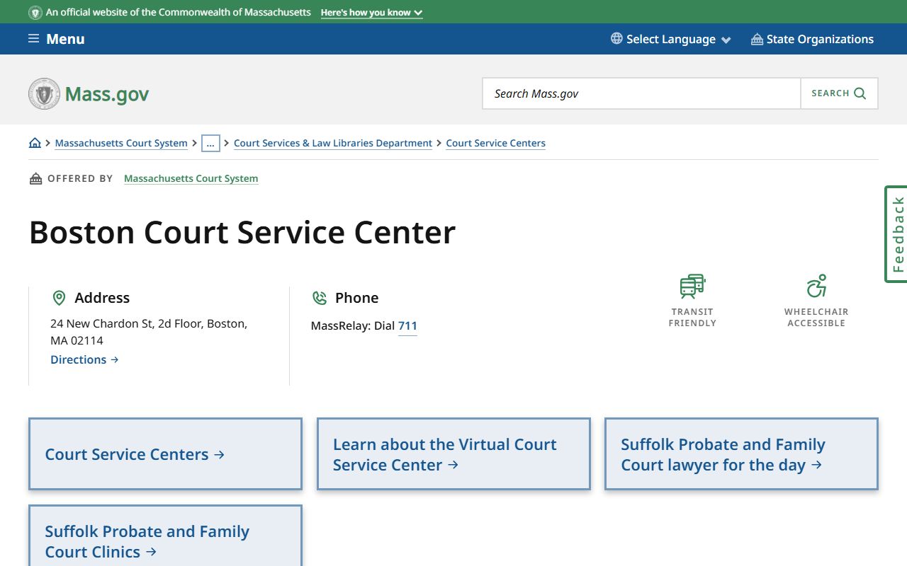
Task: Open Learn about Virtual Court Service Center
Action: 453,454
